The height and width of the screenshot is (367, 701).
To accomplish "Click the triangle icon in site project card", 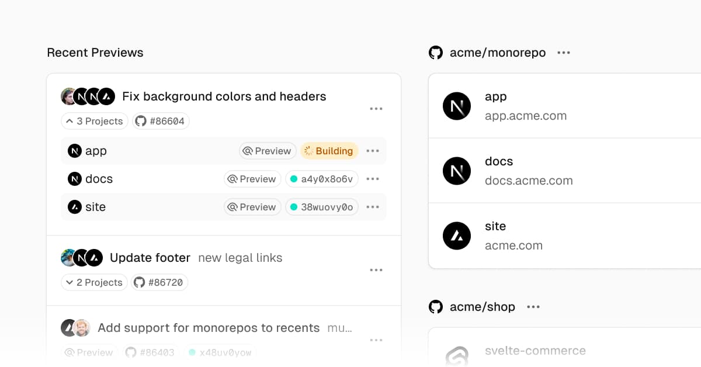I will 457,236.
